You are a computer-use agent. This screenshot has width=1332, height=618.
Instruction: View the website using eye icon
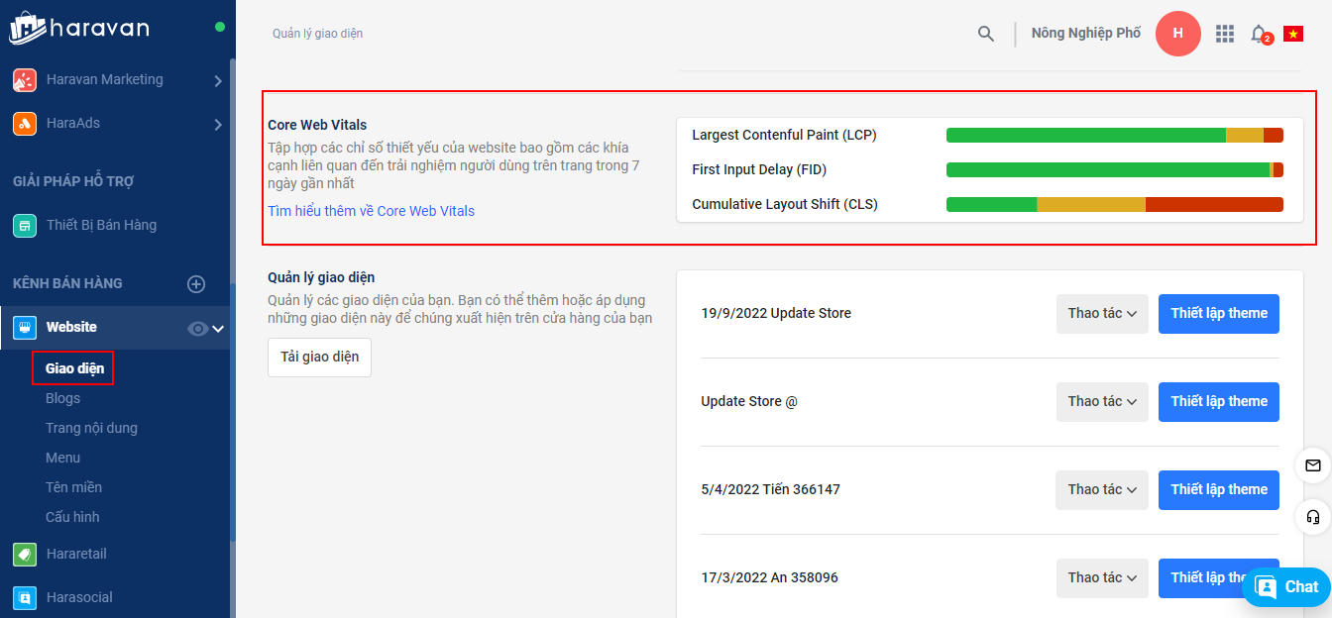click(198, 329)
